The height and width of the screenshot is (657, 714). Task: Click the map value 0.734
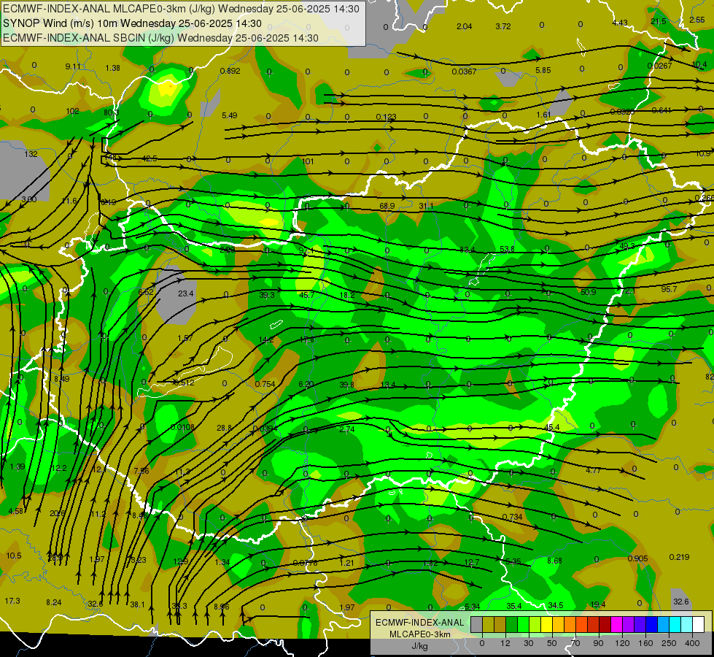click(x=512, y=517)
